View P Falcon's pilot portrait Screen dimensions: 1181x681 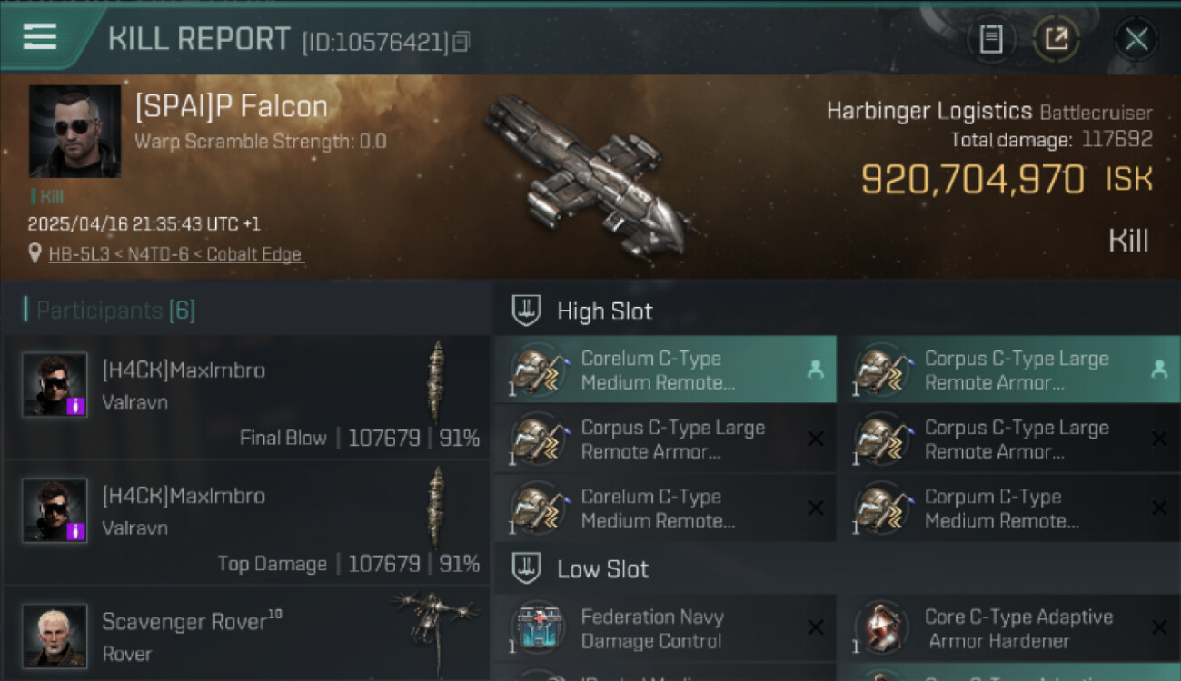(x=74, y=132)
